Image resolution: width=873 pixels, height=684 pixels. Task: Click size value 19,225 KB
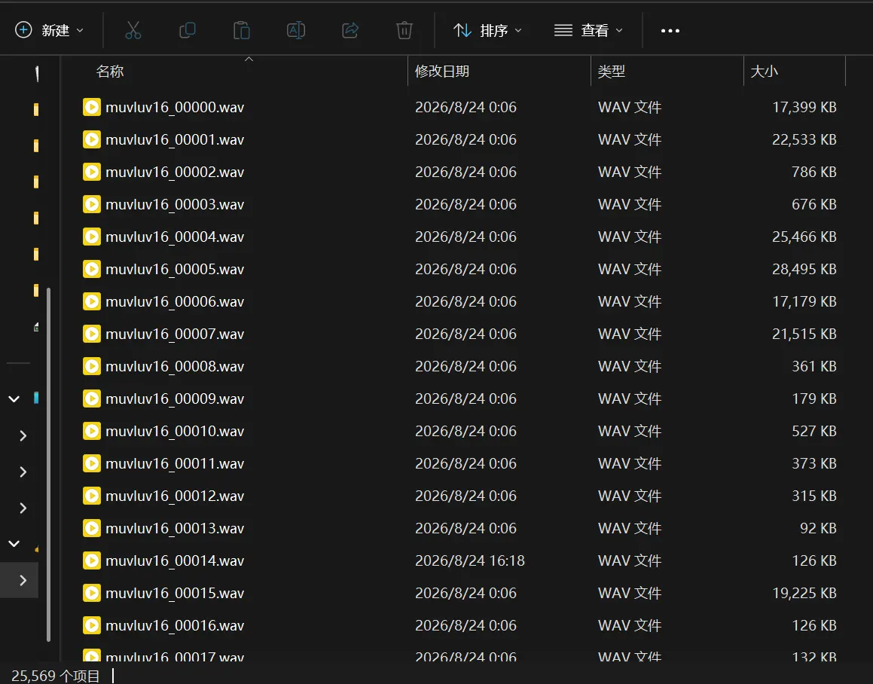pyautogui.click(x=804, y=593)
